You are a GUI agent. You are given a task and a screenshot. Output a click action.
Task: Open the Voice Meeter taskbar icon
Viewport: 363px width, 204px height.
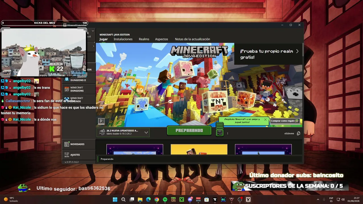click(198, 199)
